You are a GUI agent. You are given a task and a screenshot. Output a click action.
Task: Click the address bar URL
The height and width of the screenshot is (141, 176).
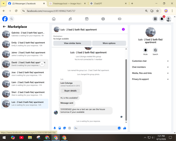(51, 11)
